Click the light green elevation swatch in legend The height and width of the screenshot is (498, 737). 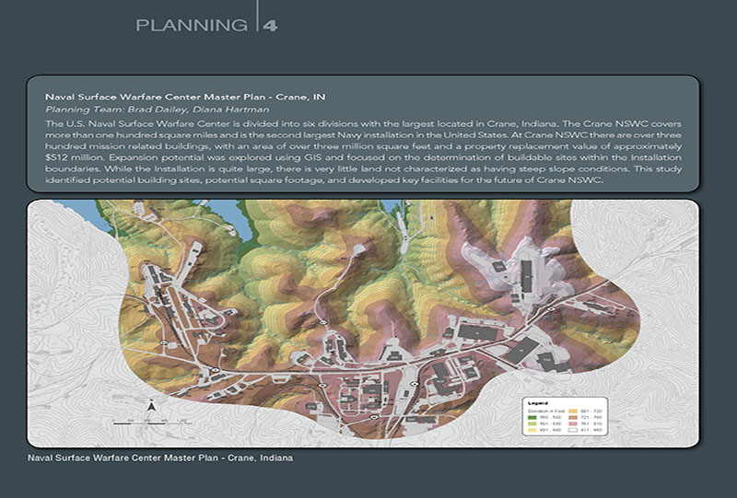click(x=532, y=423)
